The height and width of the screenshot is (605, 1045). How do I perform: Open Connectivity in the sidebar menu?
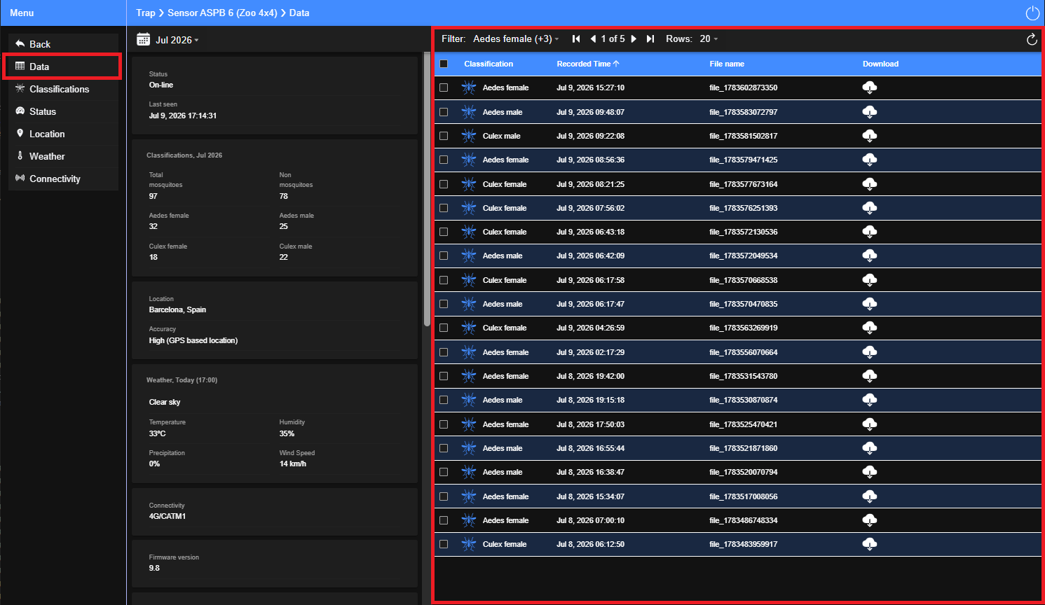(x=63, y=179)
